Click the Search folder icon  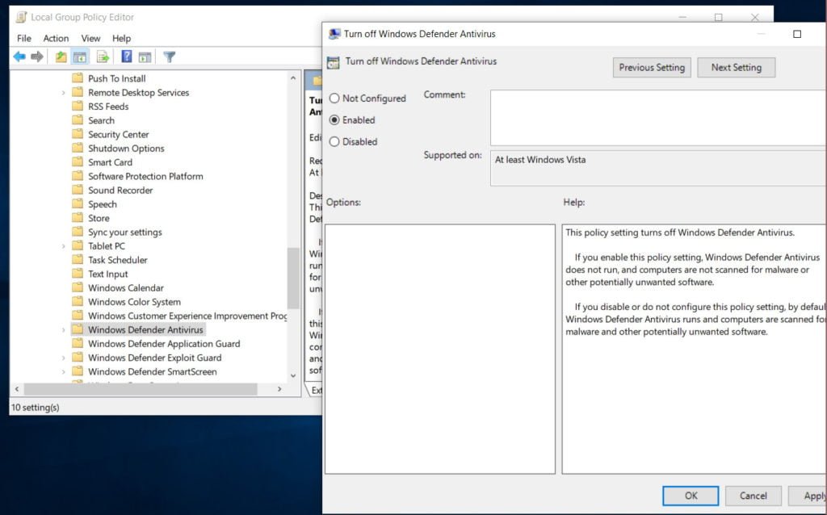coord(78,120)
